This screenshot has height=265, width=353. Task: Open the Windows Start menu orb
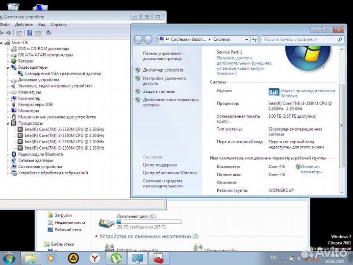point(9,257)
